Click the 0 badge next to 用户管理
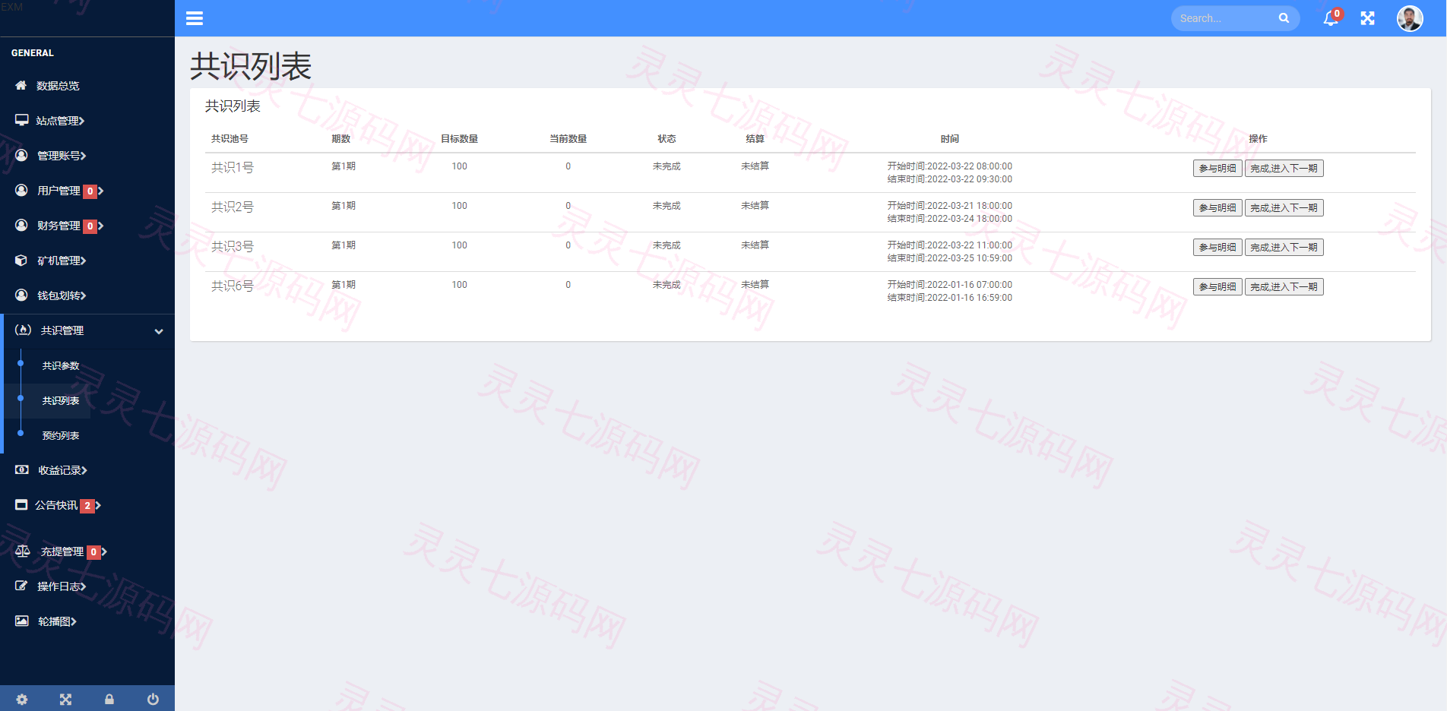 90,191
